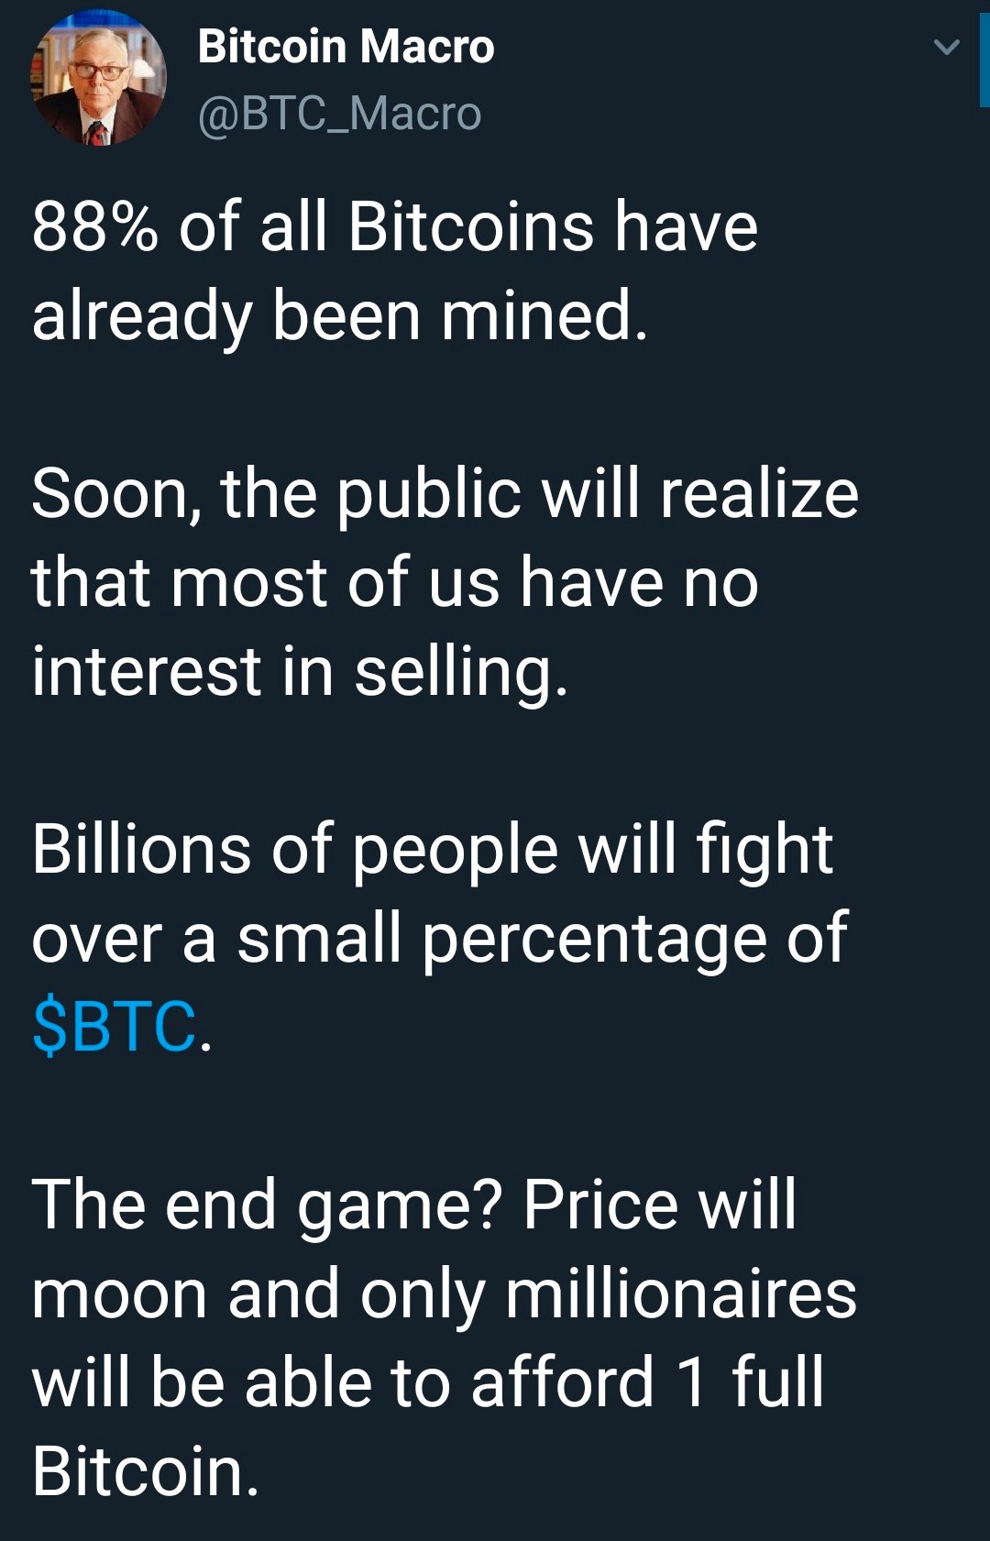Click the blue bar at the right edge
990x1541 pixels.
[984, 61]
